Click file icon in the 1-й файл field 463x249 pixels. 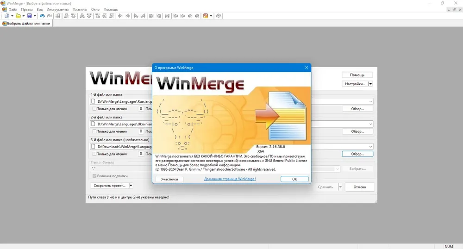pyautogui.click(x=94, y=101)
